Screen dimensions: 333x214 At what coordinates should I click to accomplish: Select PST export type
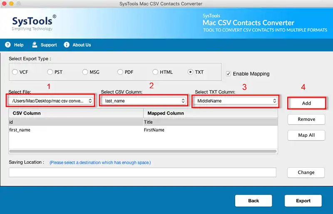[50, 72]
